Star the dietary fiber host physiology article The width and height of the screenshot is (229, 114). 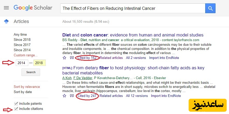tap(64, 96)
